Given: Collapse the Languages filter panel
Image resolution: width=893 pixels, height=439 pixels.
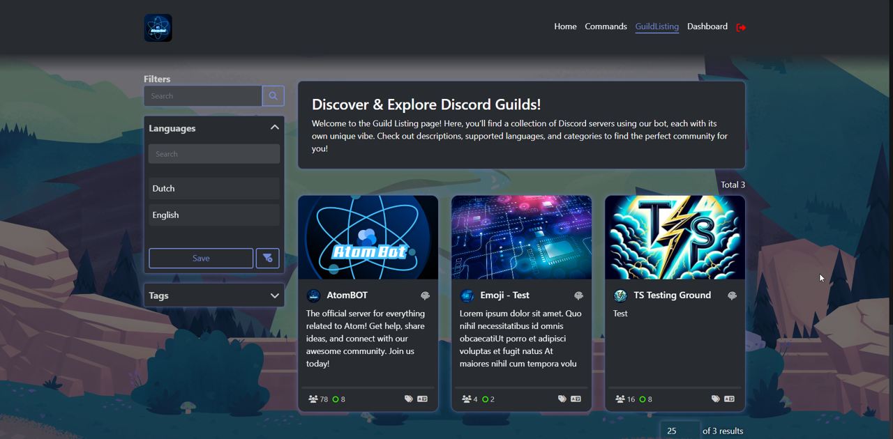Looking at the screenshot, I should tap(274, 128).
